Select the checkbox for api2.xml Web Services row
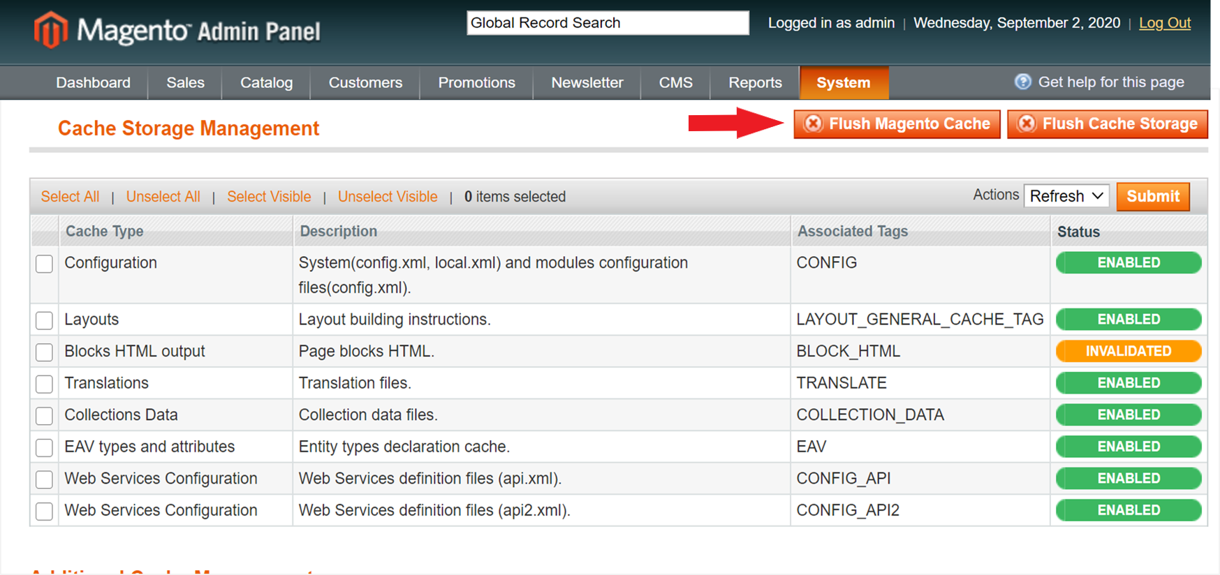 (44, 511)
